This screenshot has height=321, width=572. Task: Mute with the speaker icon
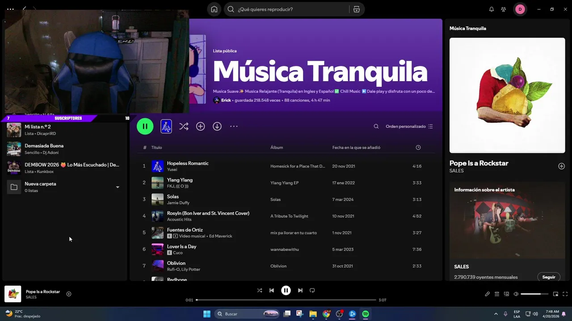pyautogui.click(x=516, y=294)
